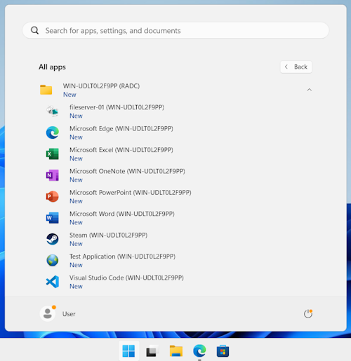Open the Microsoft PowerPoint app icon
Image resolution: width=351 pixels, height=361 pixels.
(52, 196)
